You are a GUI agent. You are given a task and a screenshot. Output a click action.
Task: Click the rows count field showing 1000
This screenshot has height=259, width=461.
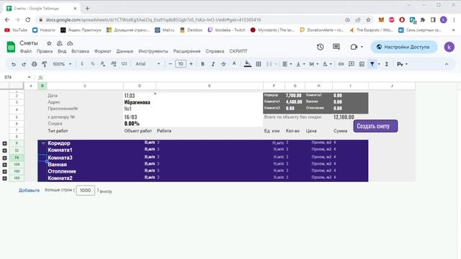coord(85,190)
